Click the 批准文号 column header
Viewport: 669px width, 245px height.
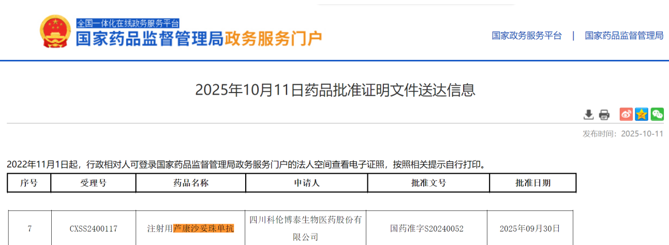[x=428, y=183]
